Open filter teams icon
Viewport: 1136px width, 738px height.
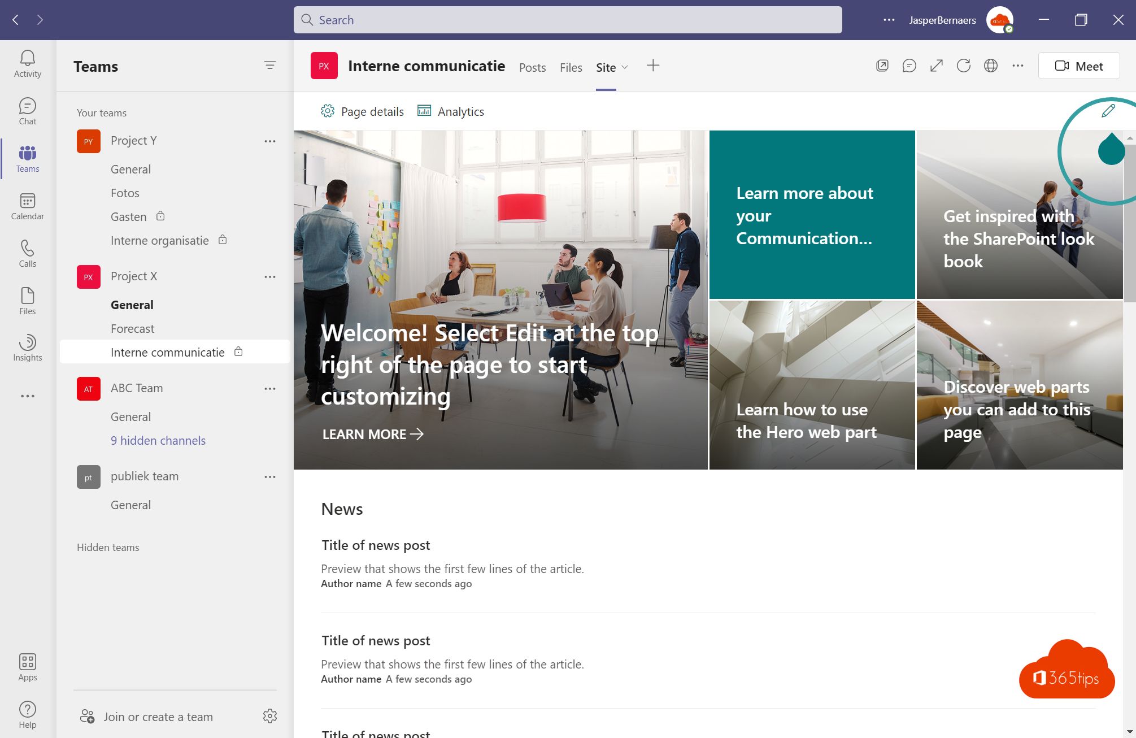pos(270,66)
